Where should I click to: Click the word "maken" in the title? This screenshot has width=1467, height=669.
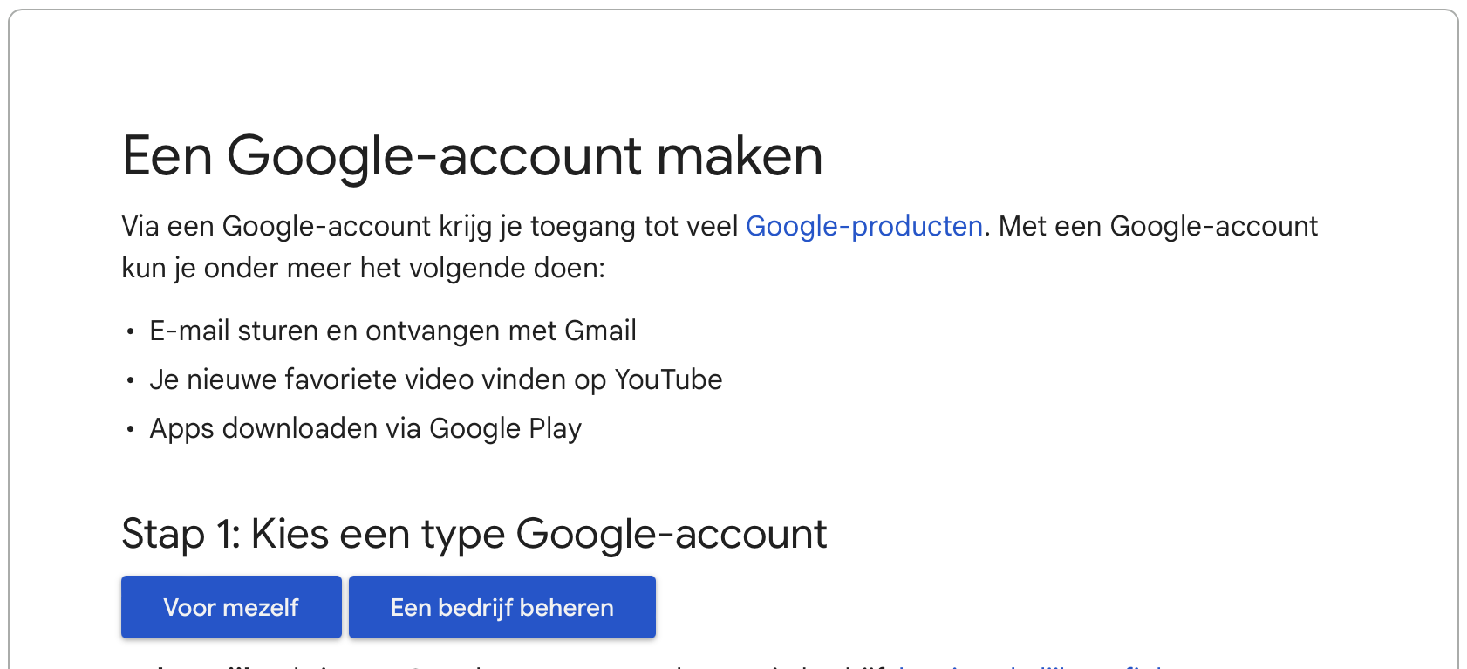[x=740, y=156]
